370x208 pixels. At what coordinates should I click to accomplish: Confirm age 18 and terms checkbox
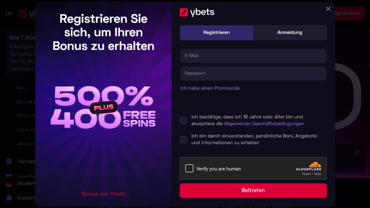click(183, 120)
